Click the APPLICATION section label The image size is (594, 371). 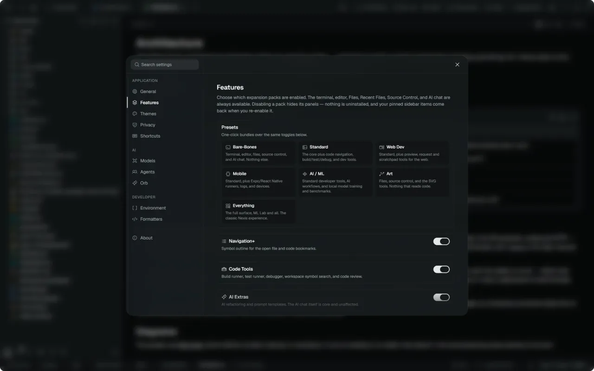coord(145,81)
